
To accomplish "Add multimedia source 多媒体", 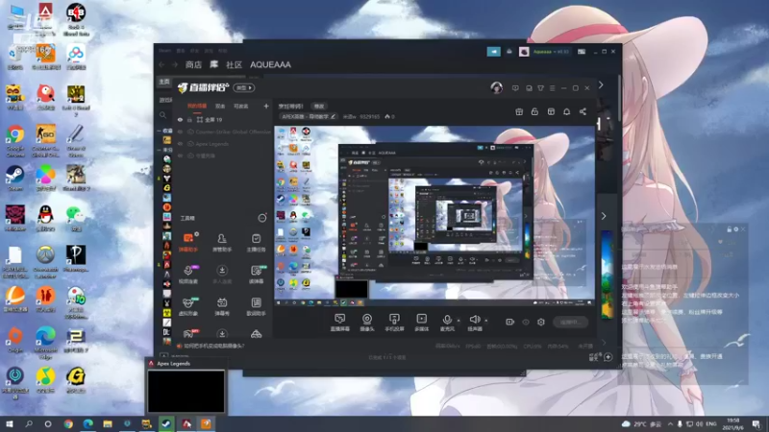I will coord(421,323).
